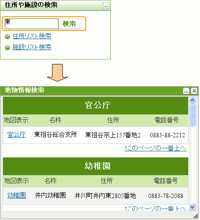Jump to page top below 官公庁 table

point(155,148)
